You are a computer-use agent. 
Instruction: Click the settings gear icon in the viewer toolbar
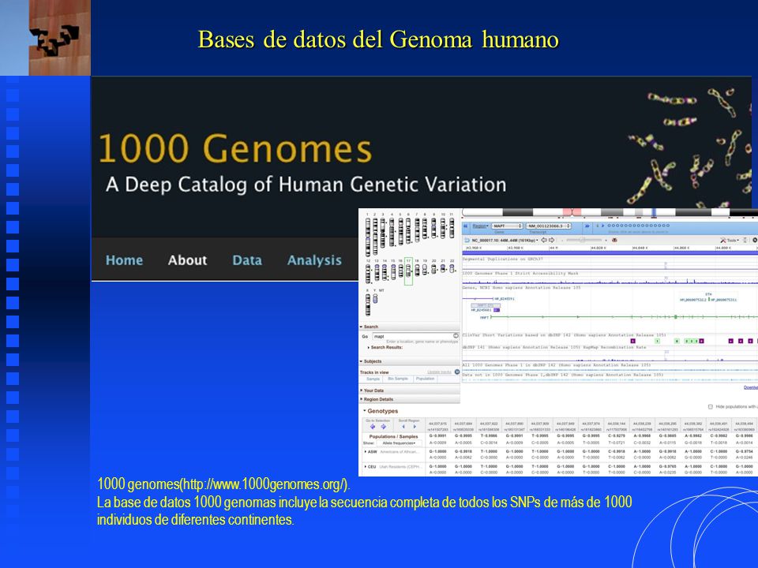pos(755,240)
